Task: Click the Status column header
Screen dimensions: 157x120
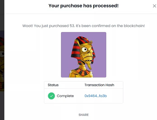Action: (x=53, y=85)
